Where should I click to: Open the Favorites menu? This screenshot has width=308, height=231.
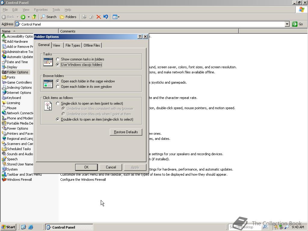pos(41,10)
